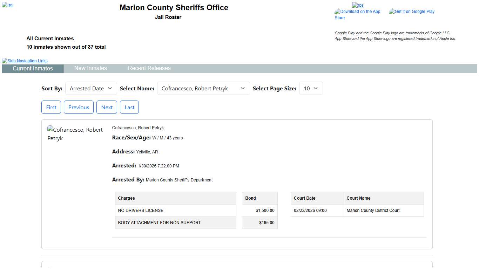Open the Get it on Google Play badge

tap(412, 12)
